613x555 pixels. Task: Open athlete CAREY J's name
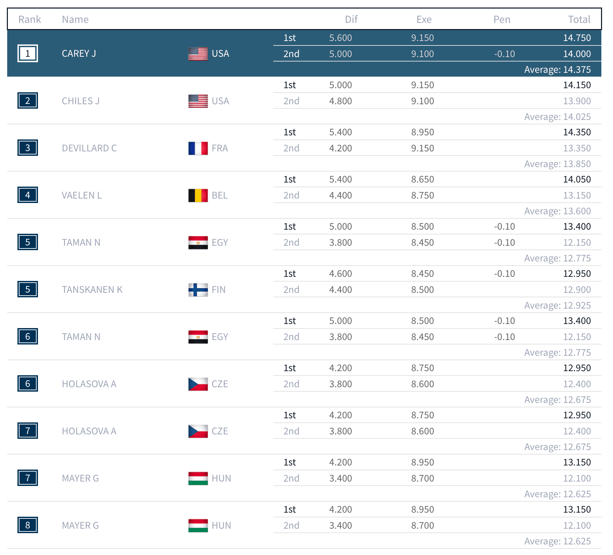pyautogui.click(x=79, y=54)
